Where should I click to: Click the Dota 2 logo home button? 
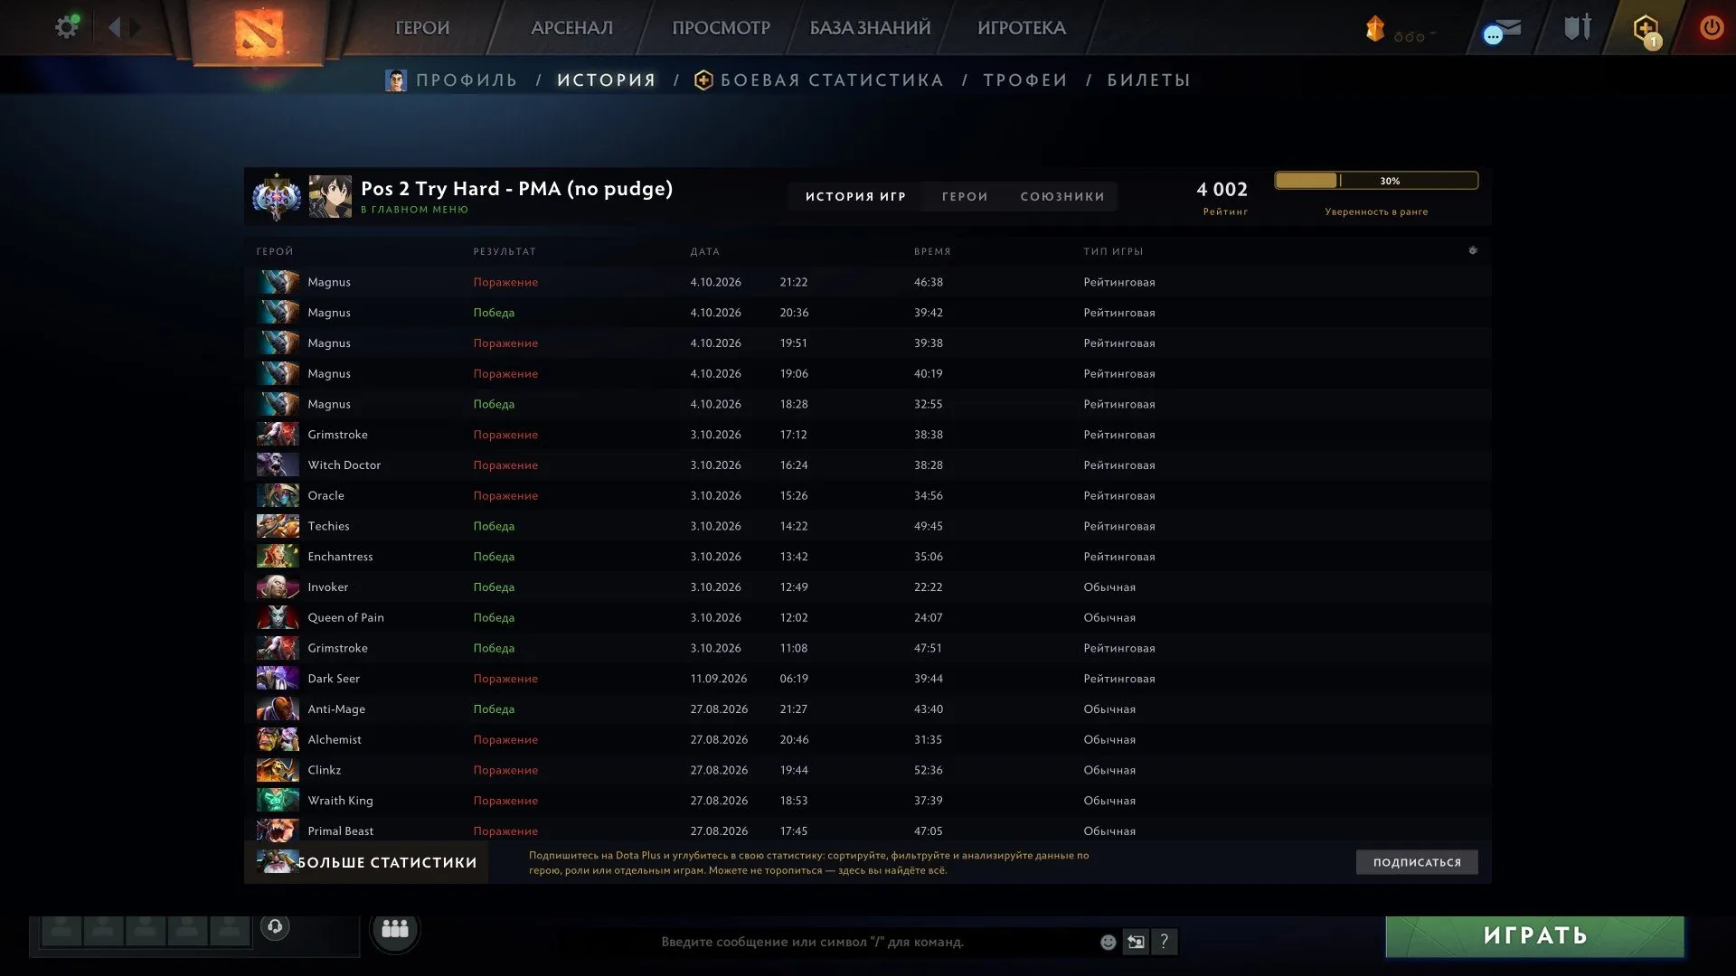(x=259, y=33)
